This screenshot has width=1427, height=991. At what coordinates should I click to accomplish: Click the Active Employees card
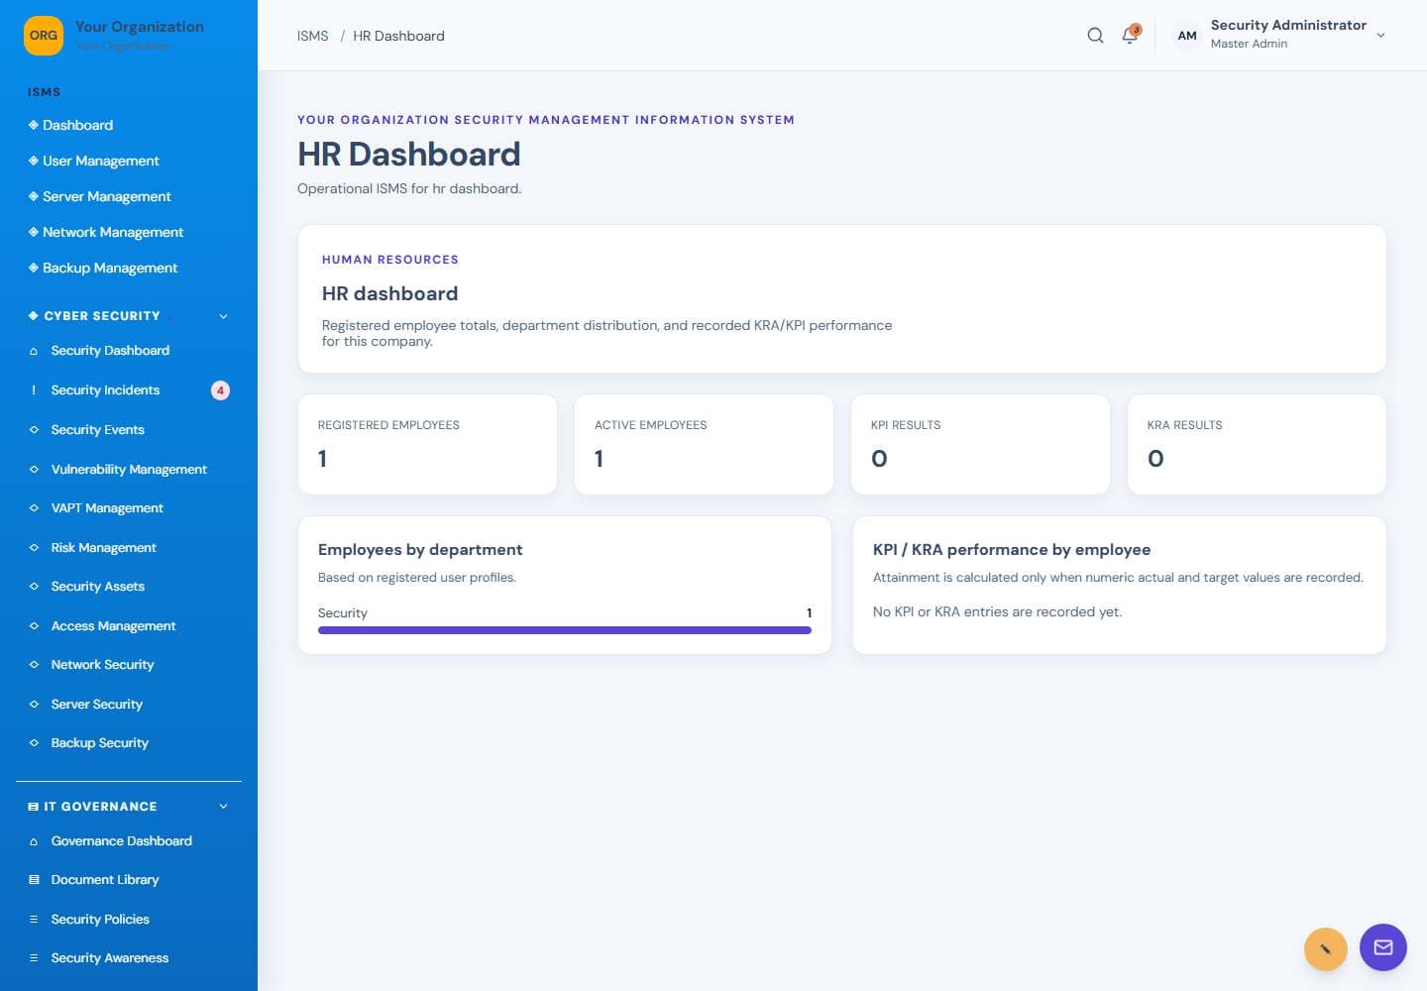(704, 445)
